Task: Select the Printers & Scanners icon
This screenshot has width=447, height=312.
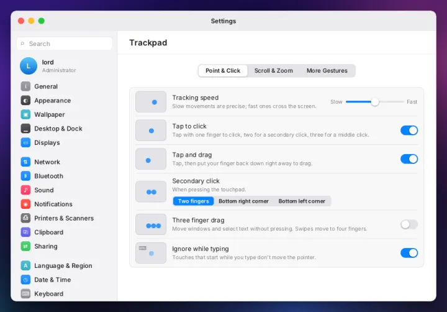Action: 25,218
